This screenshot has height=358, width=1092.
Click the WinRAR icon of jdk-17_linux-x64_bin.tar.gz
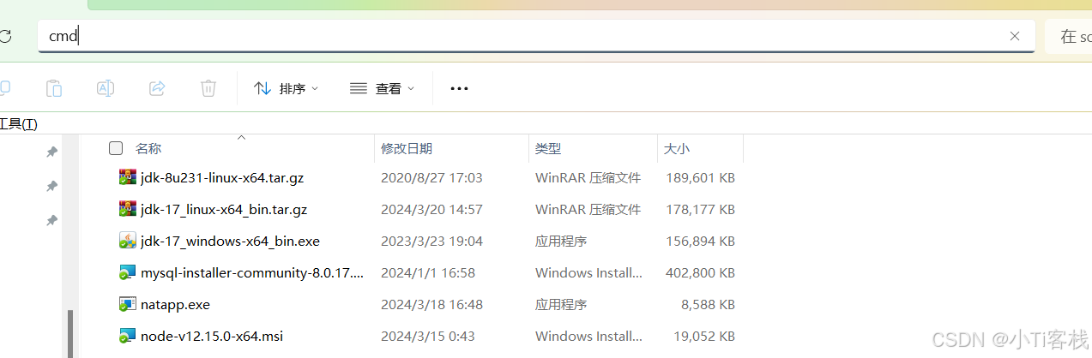tap(127, 209)
